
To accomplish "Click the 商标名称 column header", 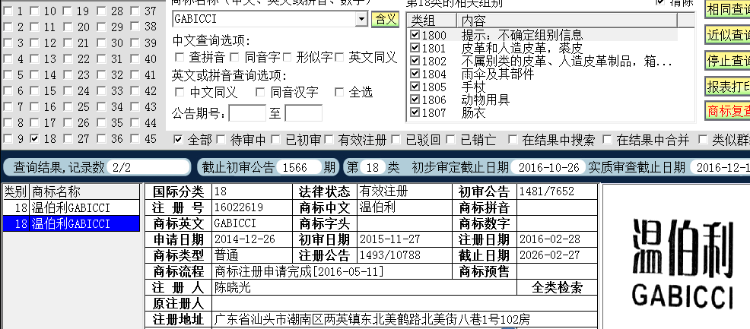I will 85,191.
